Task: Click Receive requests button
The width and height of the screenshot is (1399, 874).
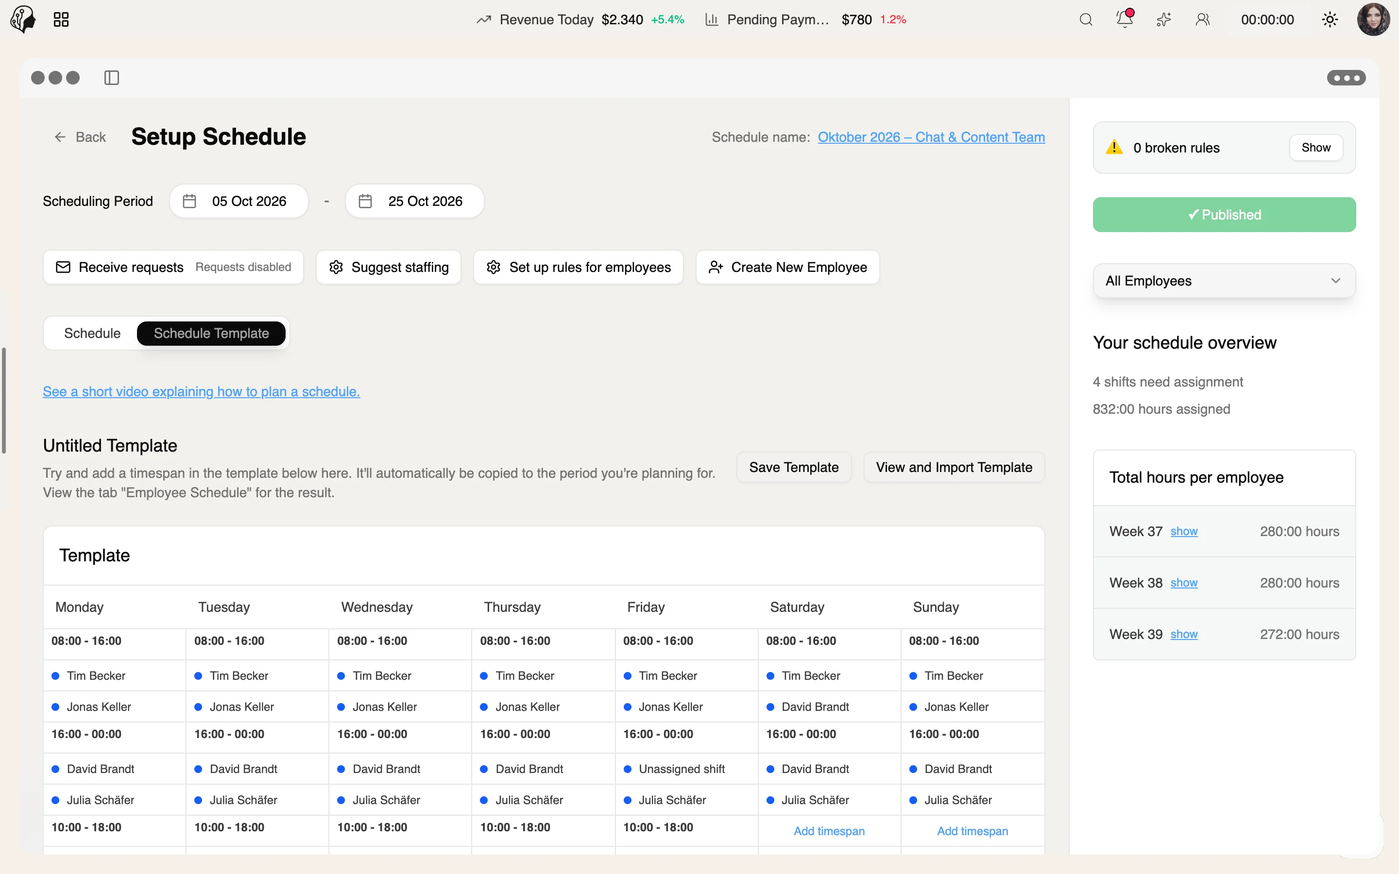Action: pyautogui.click(x=173, y=267)
